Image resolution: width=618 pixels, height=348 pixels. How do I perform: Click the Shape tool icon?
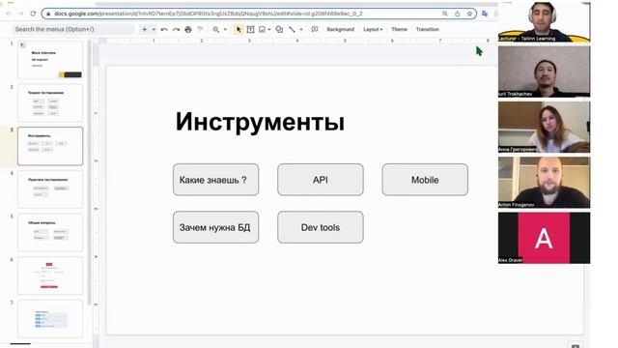click(279, 29)
